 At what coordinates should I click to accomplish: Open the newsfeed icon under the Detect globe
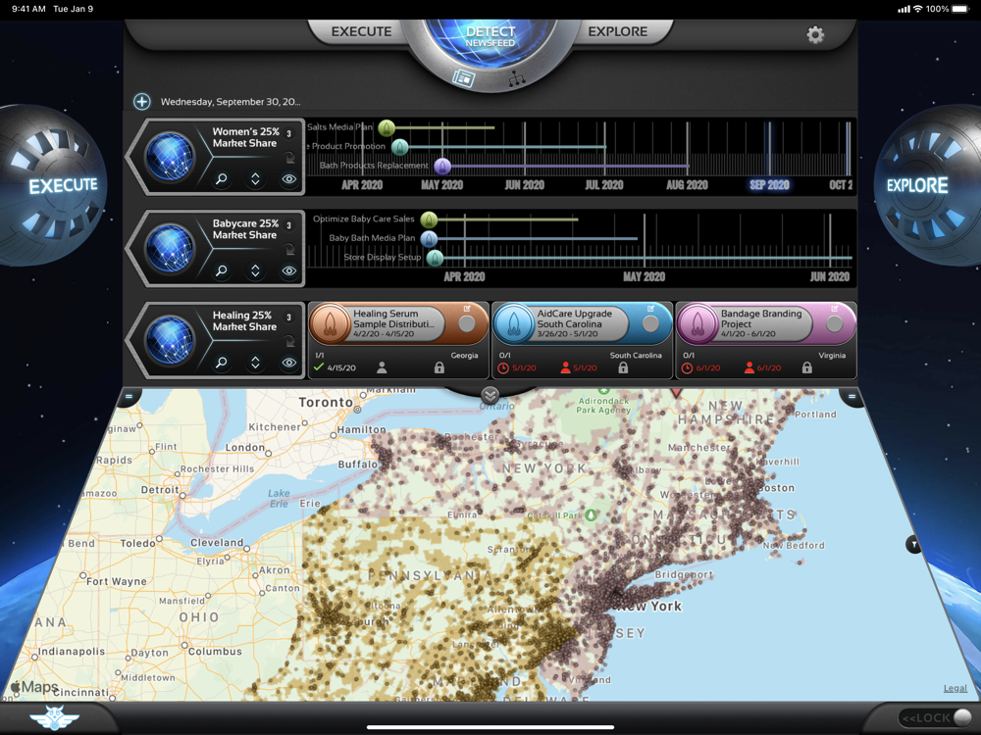464,78
